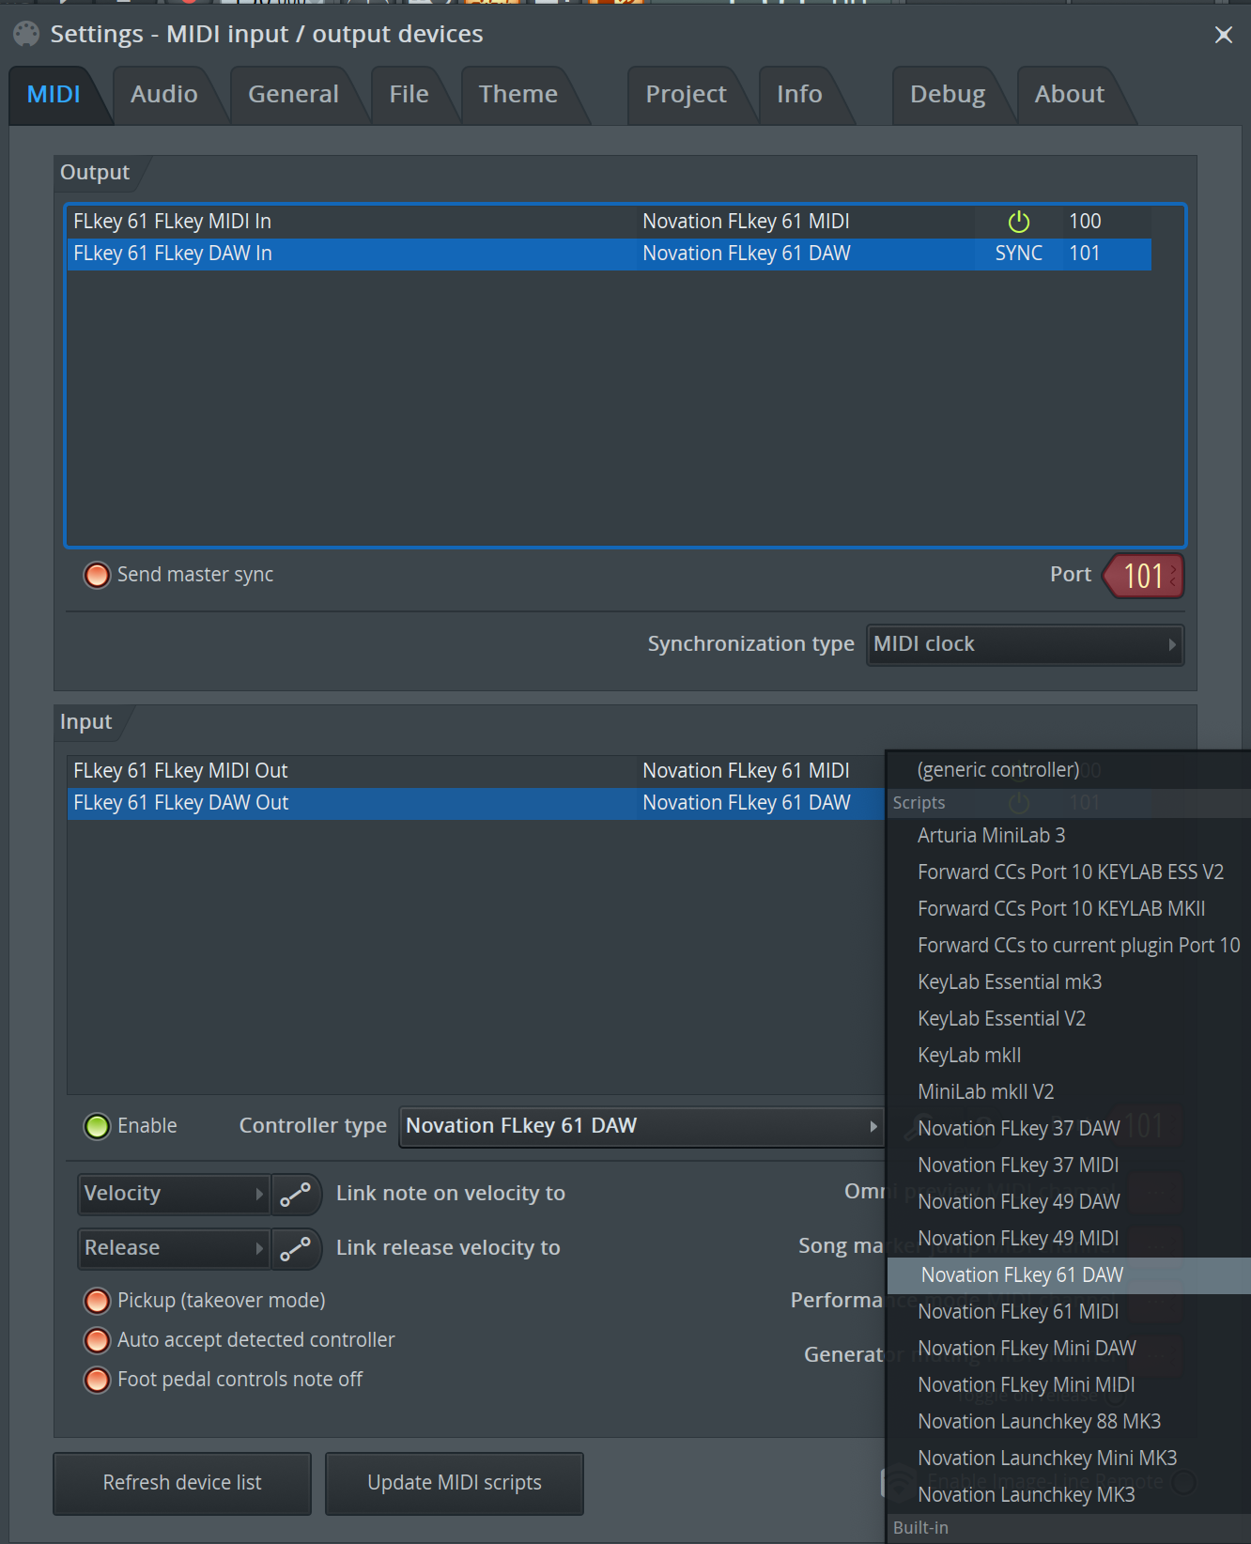Toggle Auto accept detected controller
The image size is (1251, 1544).
coord(97,1340)
